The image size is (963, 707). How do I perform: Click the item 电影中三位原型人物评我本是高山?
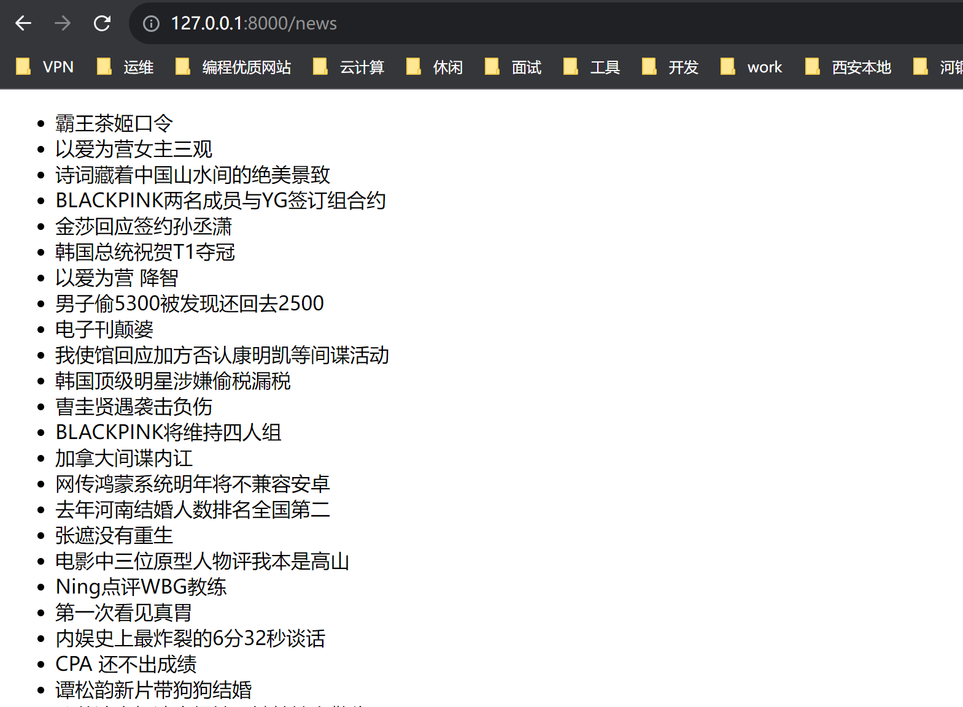[x=203, y=561]
